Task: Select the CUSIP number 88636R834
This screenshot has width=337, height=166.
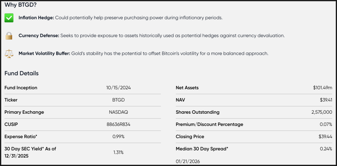Action: coord(119,124)
